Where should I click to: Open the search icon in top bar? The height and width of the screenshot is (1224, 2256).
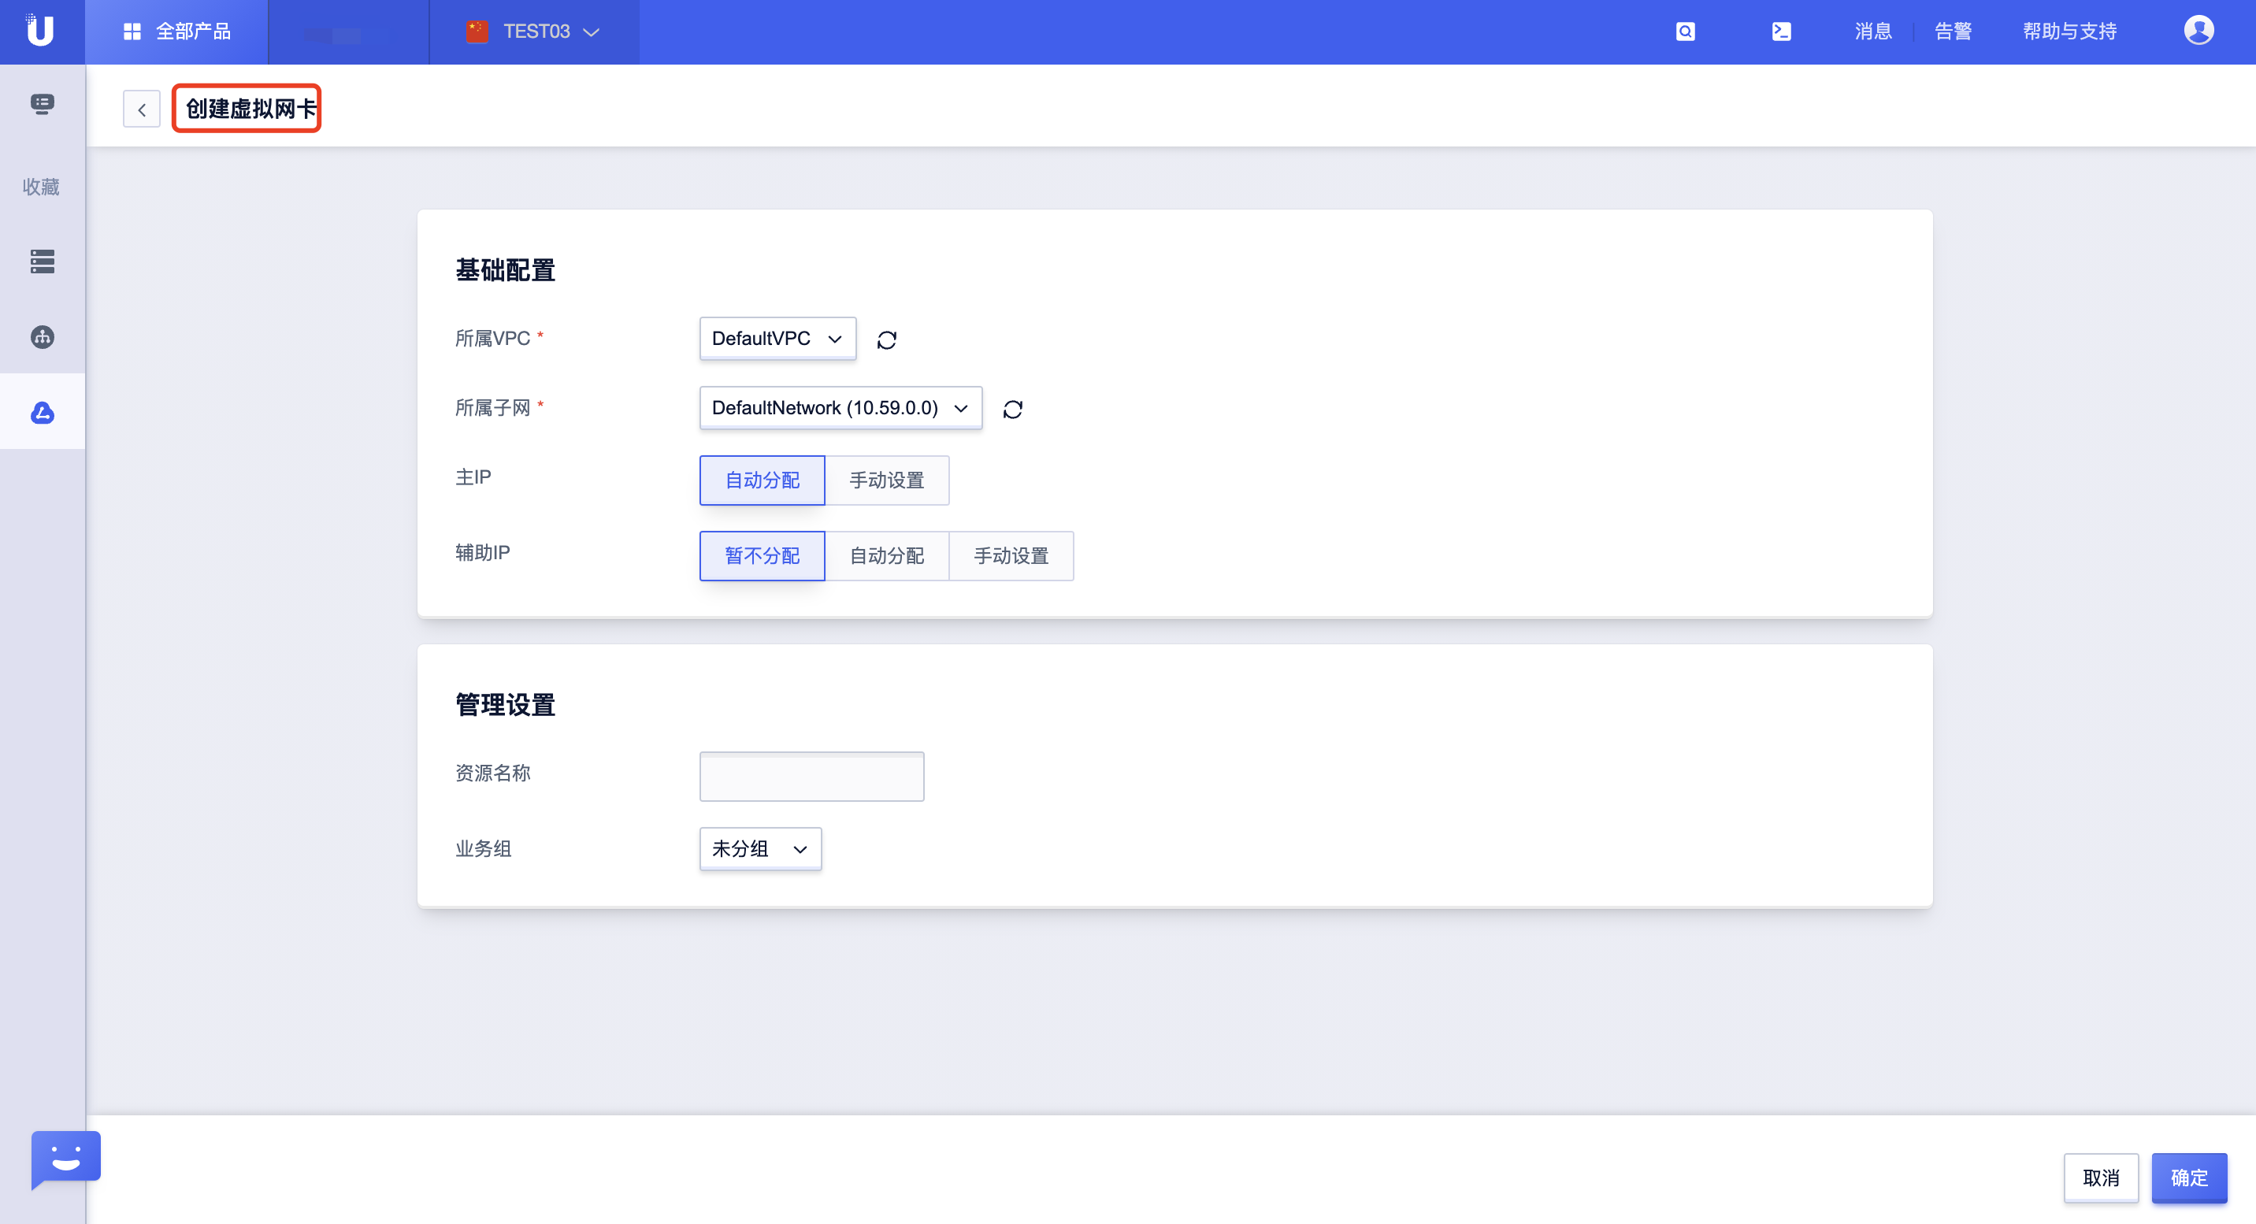coord(1685,32)
